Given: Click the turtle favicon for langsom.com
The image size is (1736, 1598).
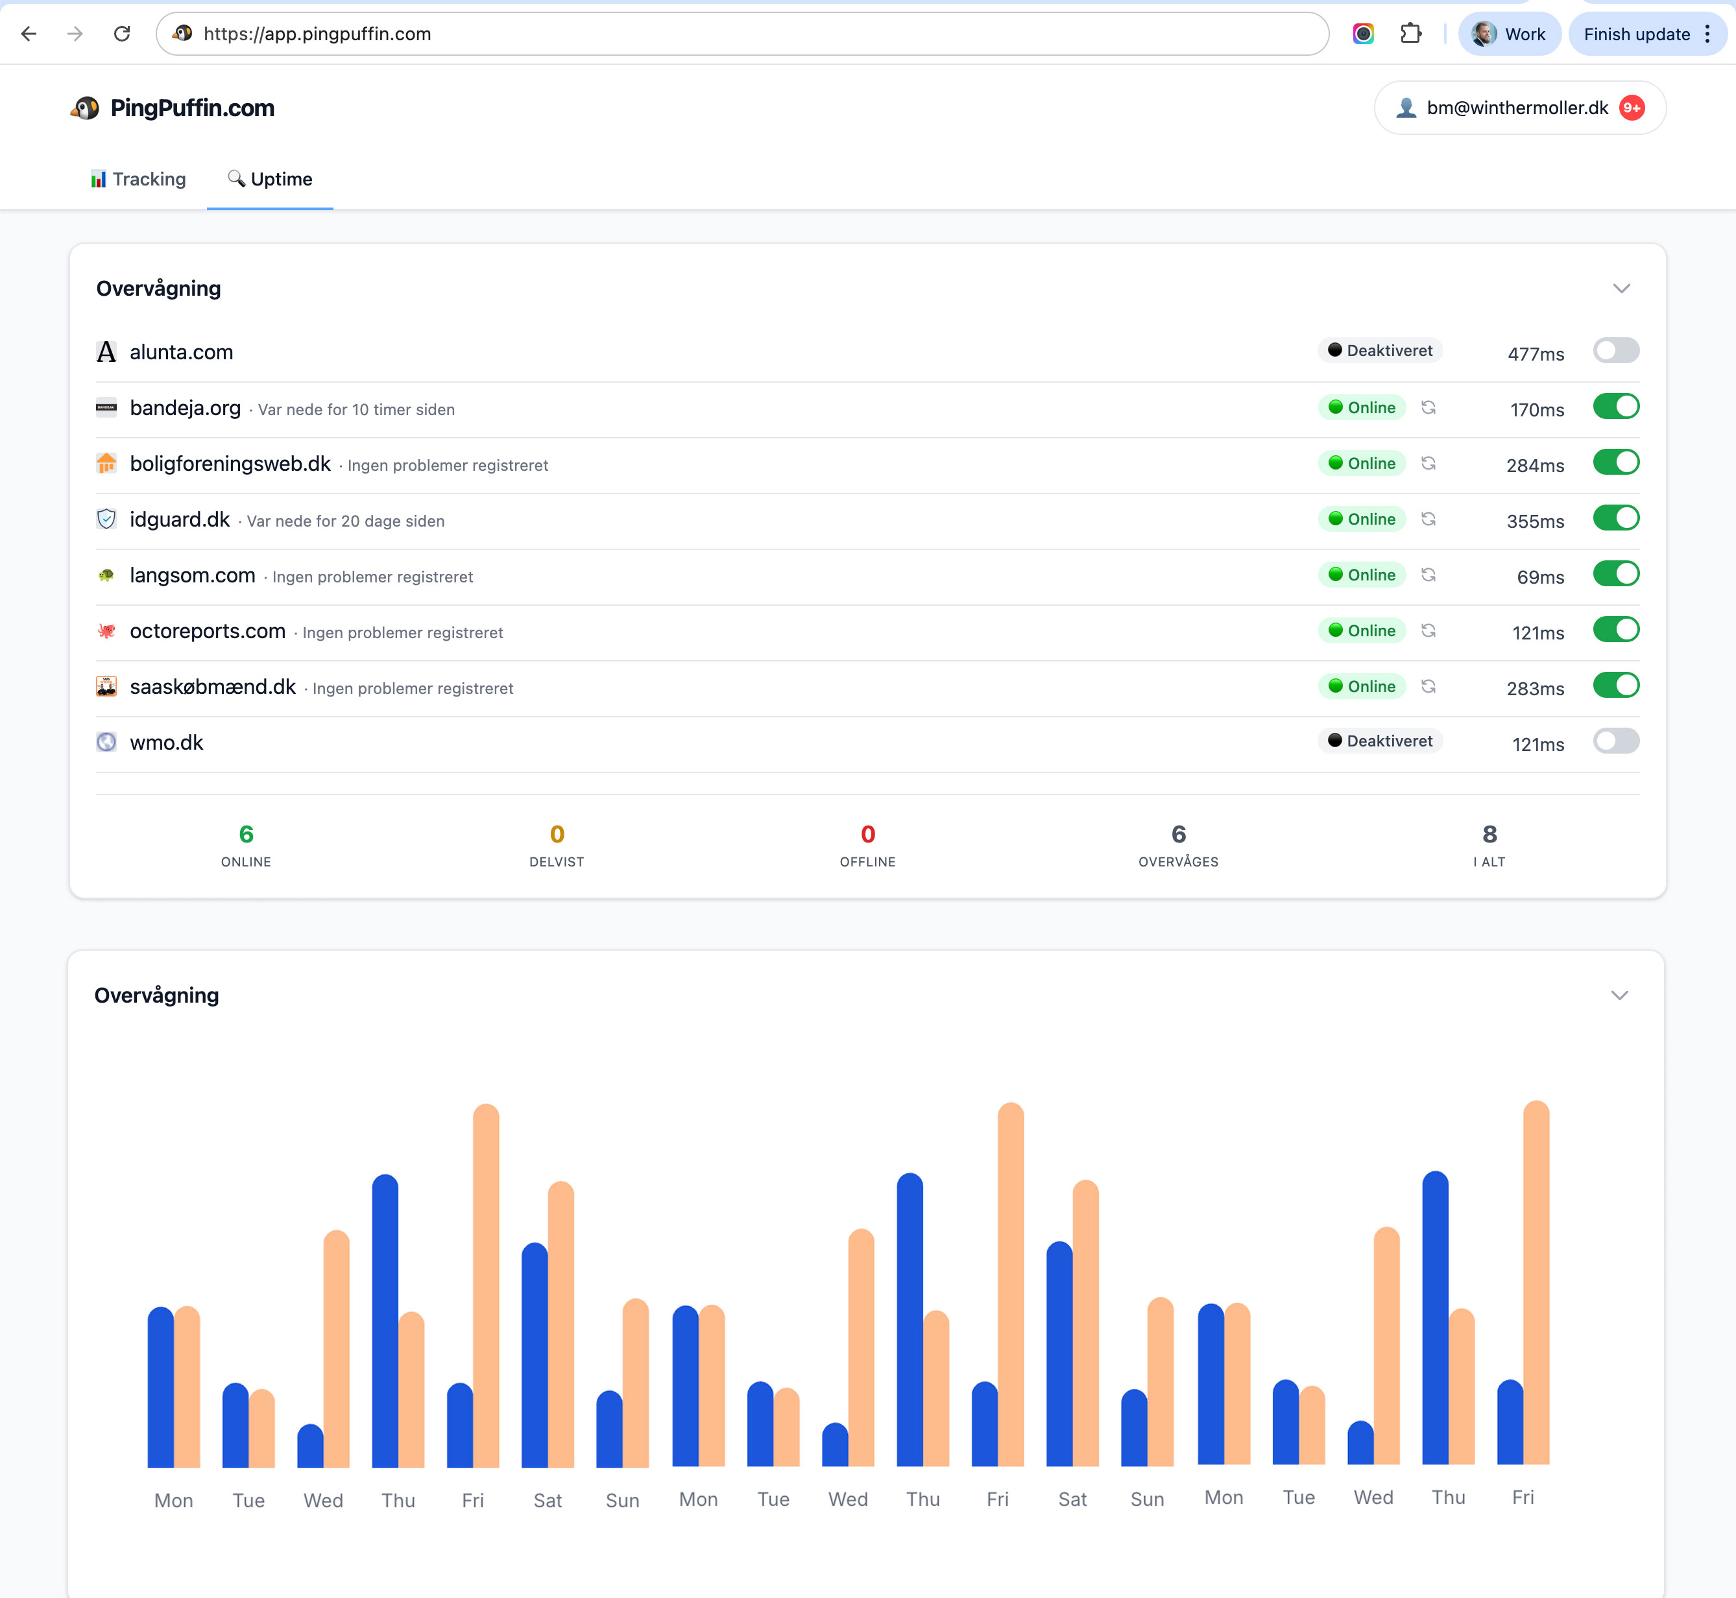Looking at the screenshot, I should [106, 574].
